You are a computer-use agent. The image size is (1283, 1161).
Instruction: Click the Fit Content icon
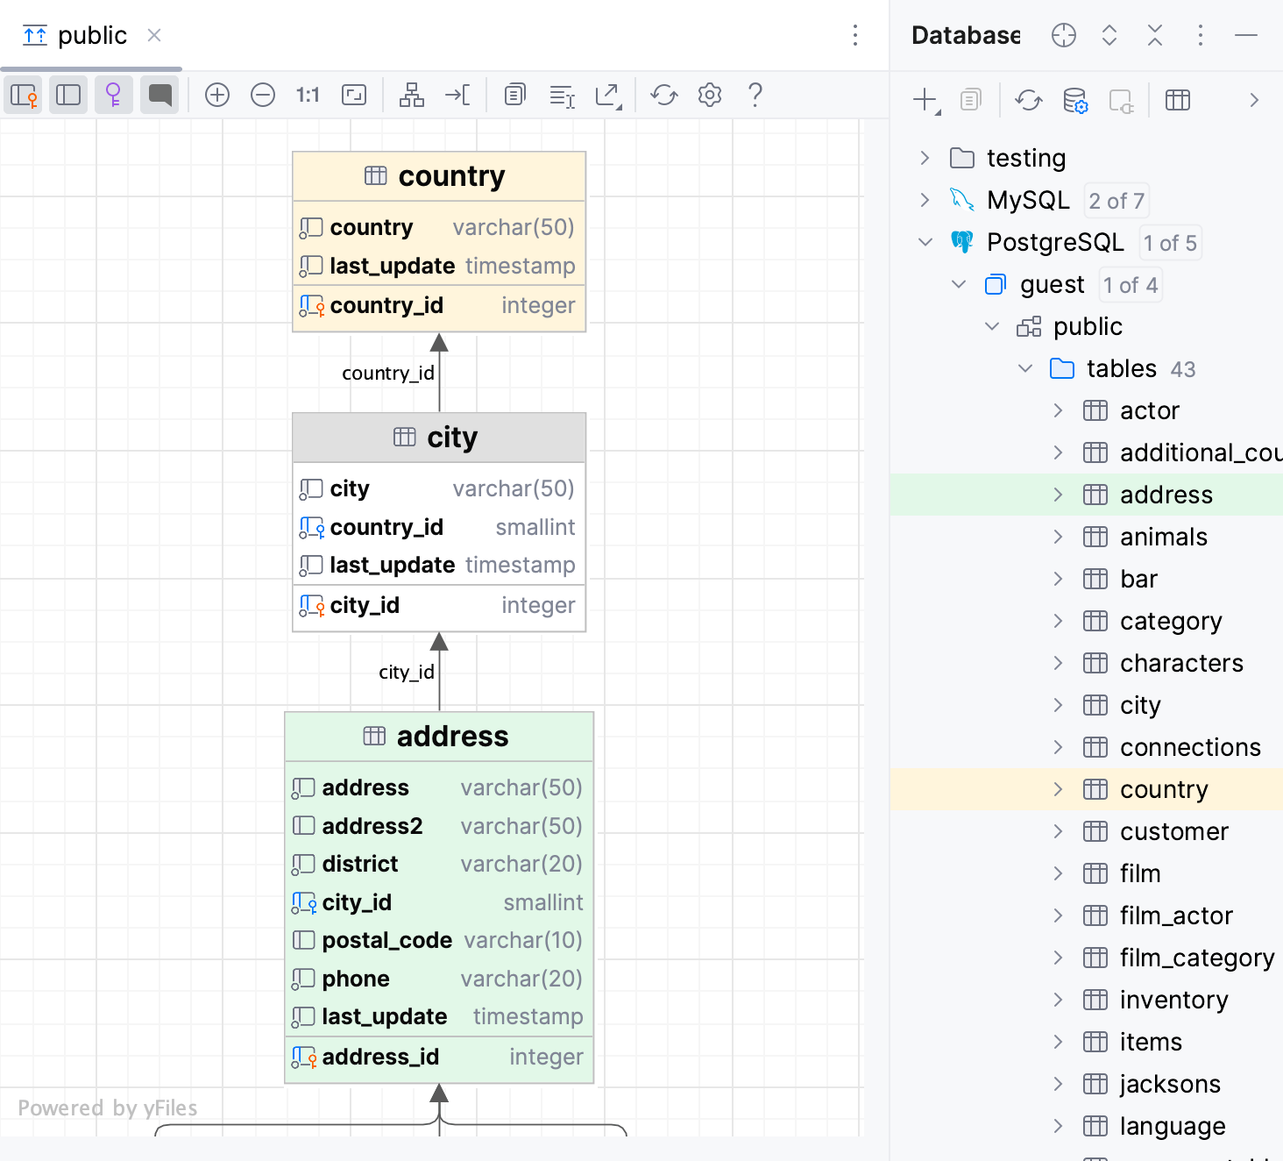click(354, 95)
